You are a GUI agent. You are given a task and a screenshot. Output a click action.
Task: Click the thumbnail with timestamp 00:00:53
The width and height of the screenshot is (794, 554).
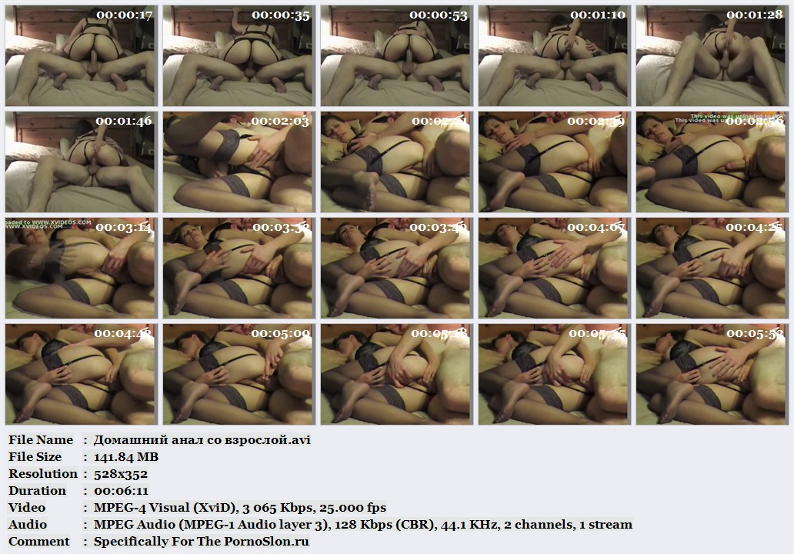click(397, 55)
